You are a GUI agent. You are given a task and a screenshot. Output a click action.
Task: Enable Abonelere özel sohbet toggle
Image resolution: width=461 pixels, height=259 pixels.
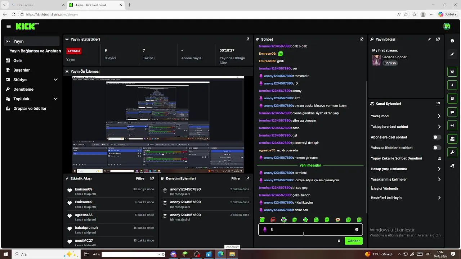(437, 137)
